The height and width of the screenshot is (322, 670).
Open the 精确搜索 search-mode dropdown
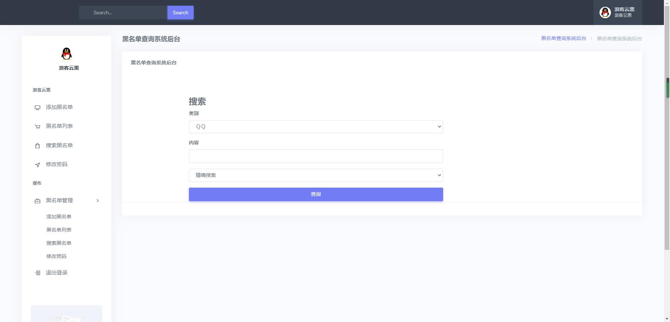point(316,175)
